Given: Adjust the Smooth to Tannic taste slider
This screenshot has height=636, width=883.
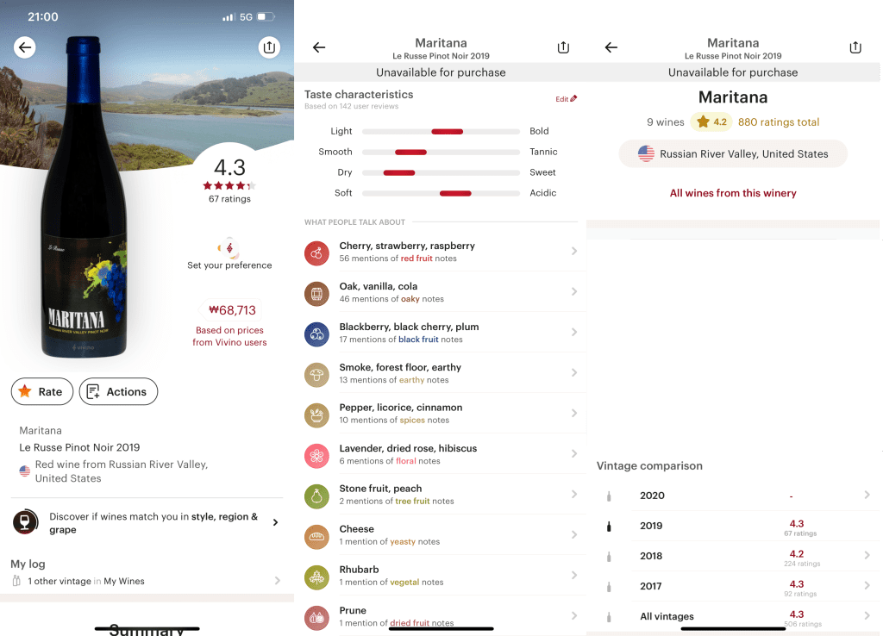Looking at the screenshot, I should point(441,153).
